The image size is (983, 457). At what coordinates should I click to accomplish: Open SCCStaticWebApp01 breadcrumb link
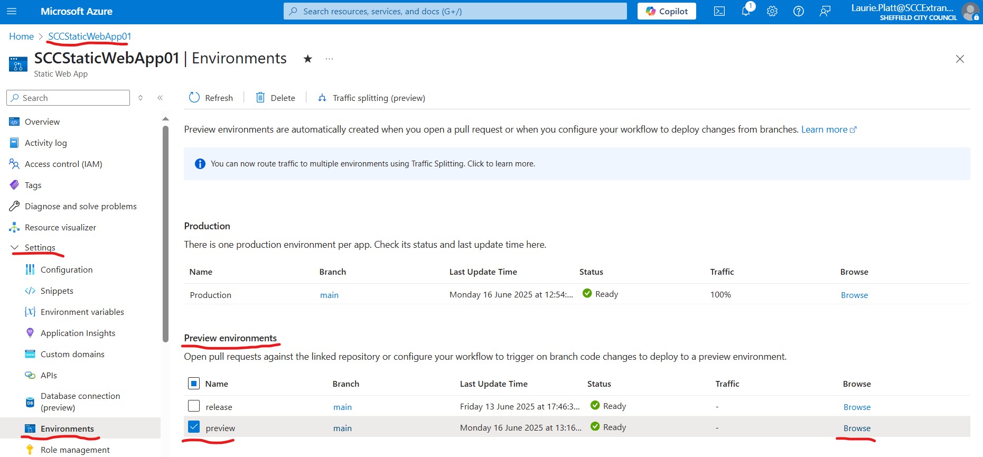click(89, 36)
